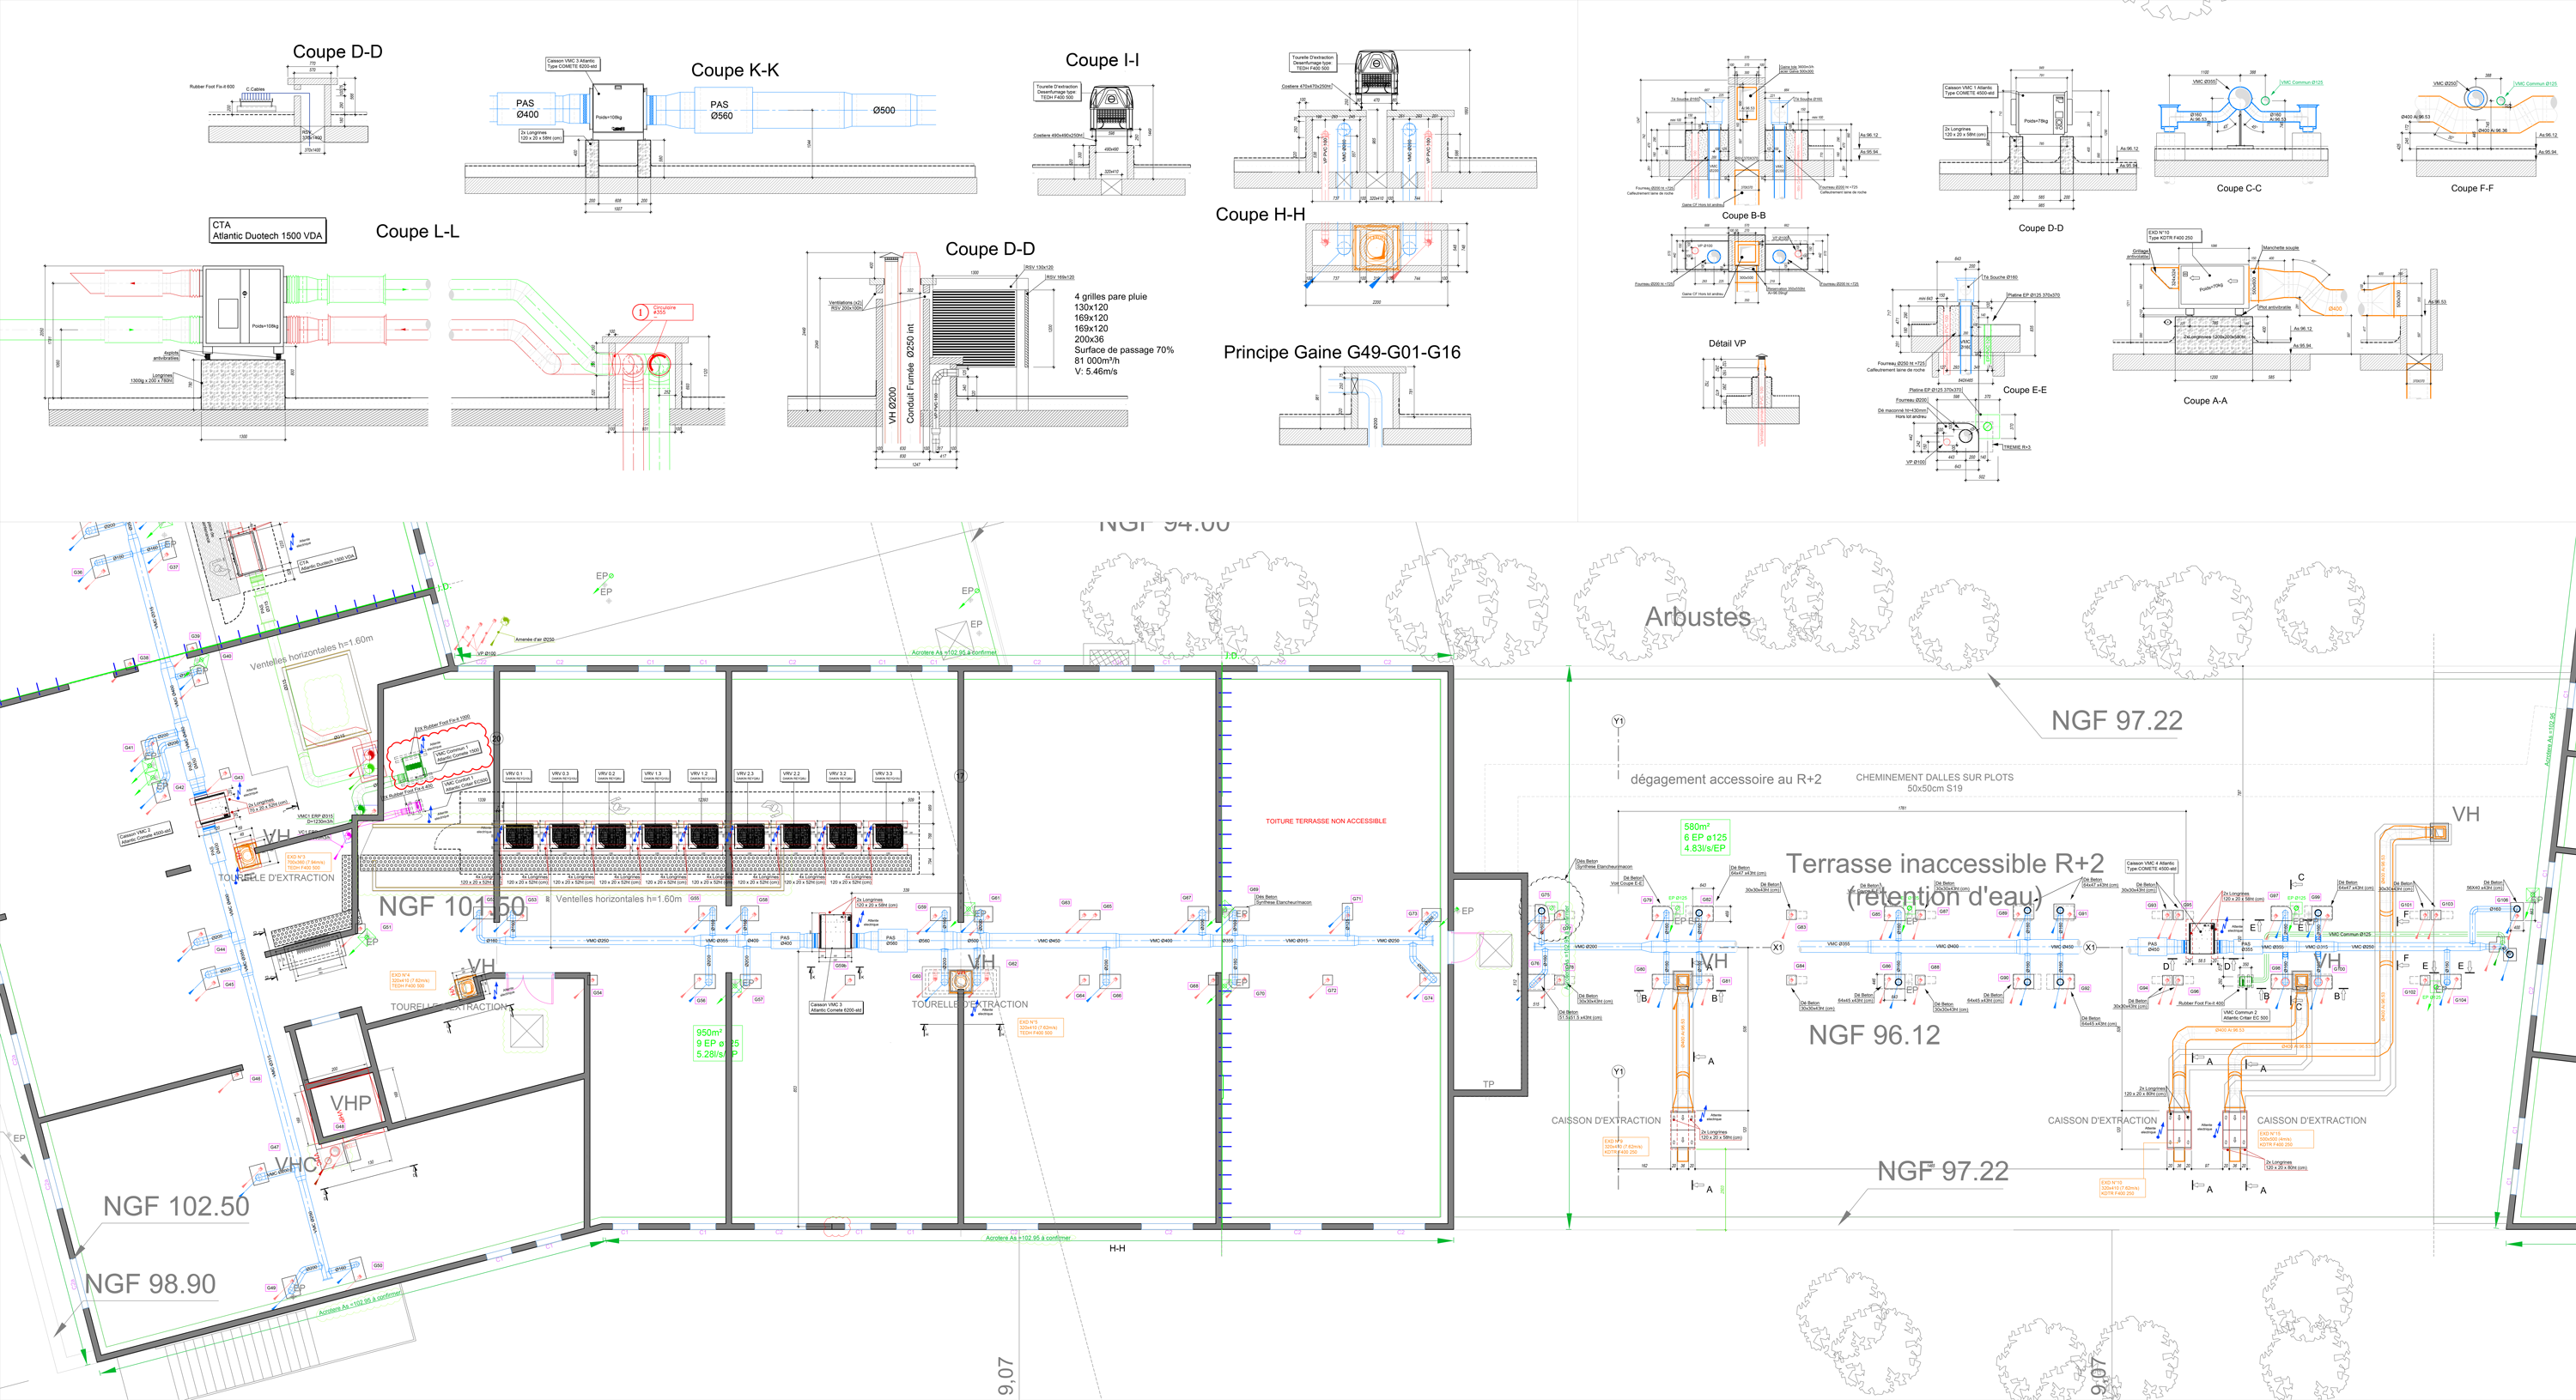Click the NGF 102.50 level label
The width and height of the screenshot is (2576, 1400).
[176, 1206]
